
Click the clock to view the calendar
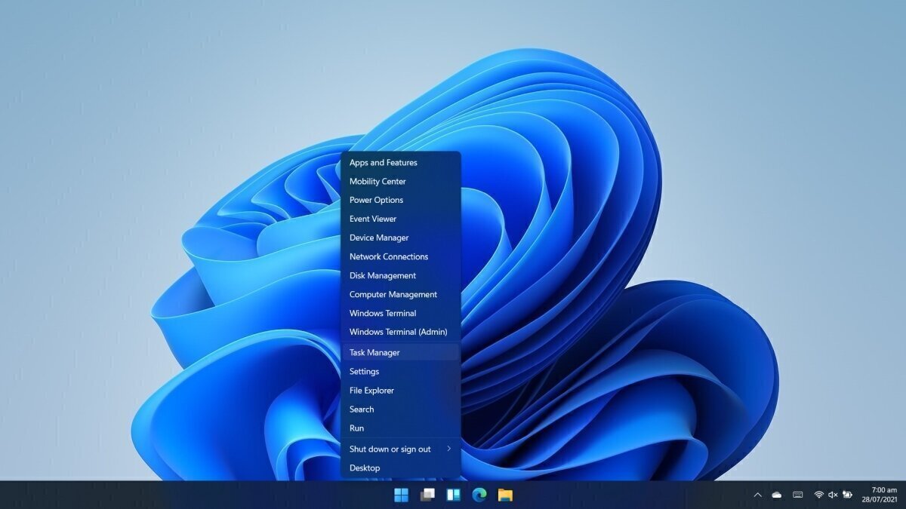(x=878, y=495)
